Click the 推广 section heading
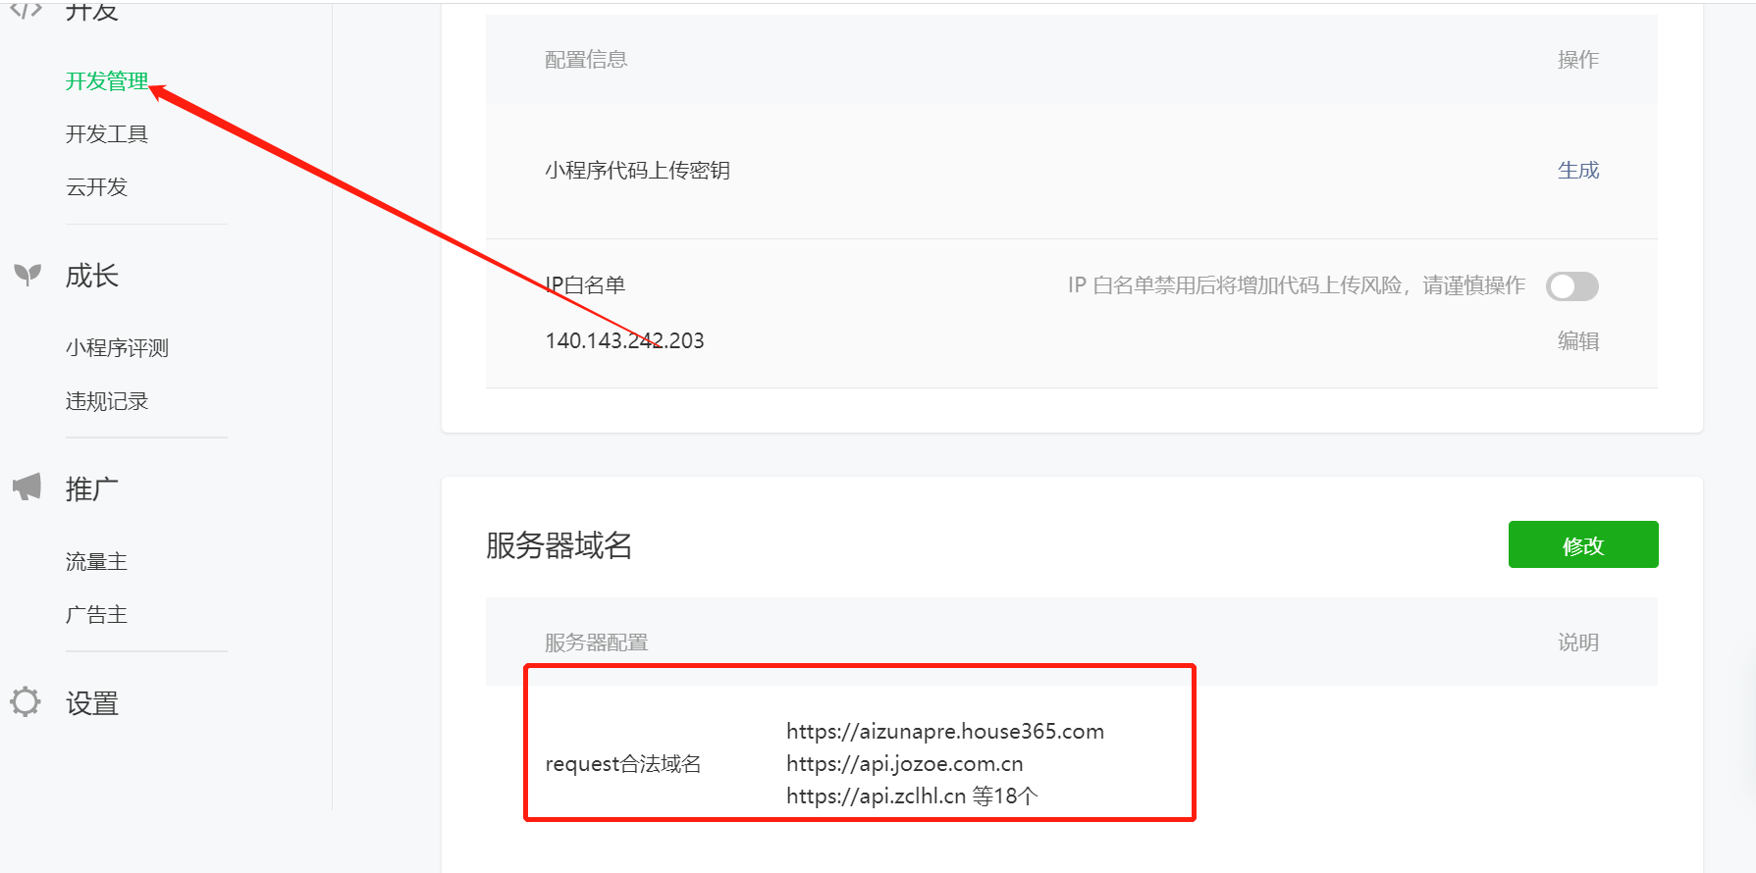 tap(91, 488)
